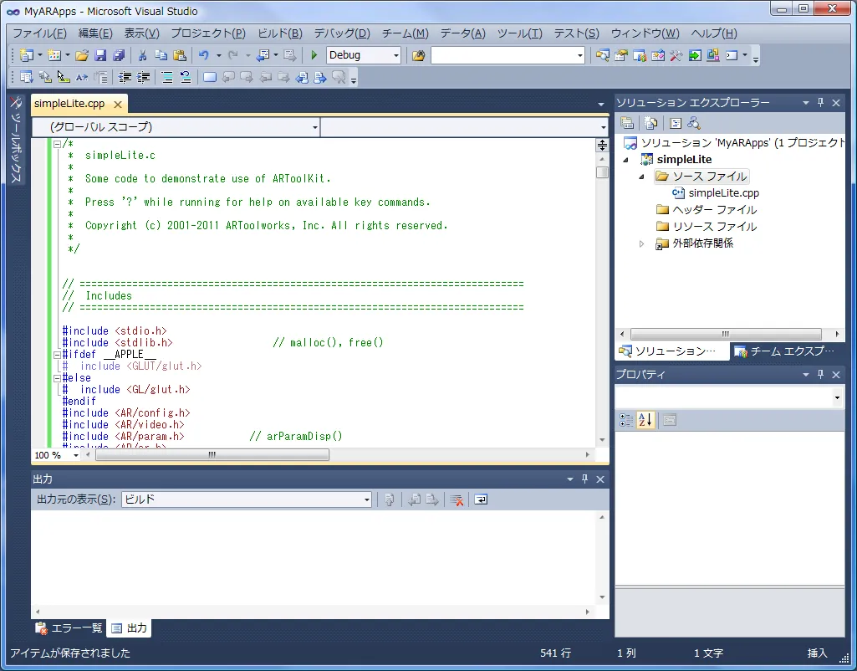Select the リソース ファイル folder
Viewport: 857px width, 671px height.
coord(707,227)
